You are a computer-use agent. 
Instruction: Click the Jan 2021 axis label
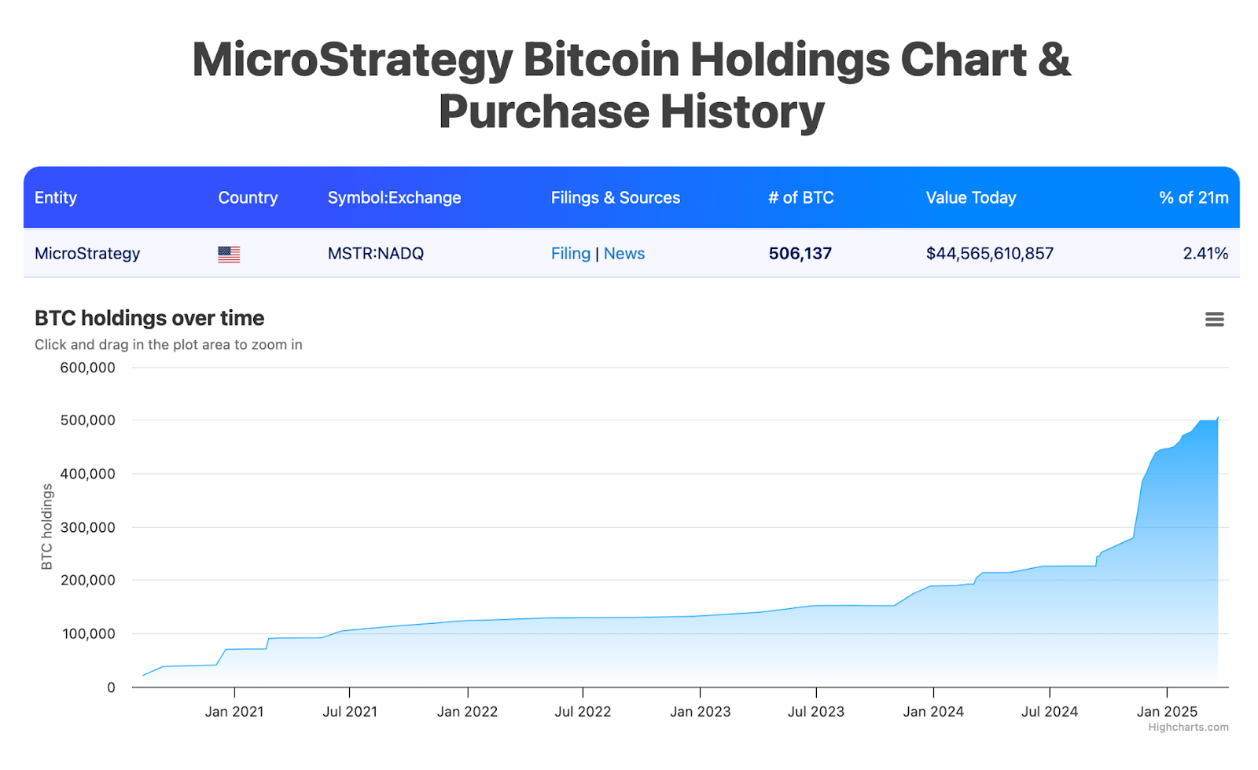click(x=234, y=712)
